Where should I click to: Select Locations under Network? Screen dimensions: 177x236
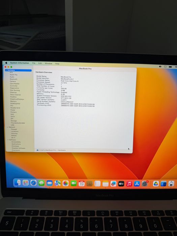(x=15, y=131)
